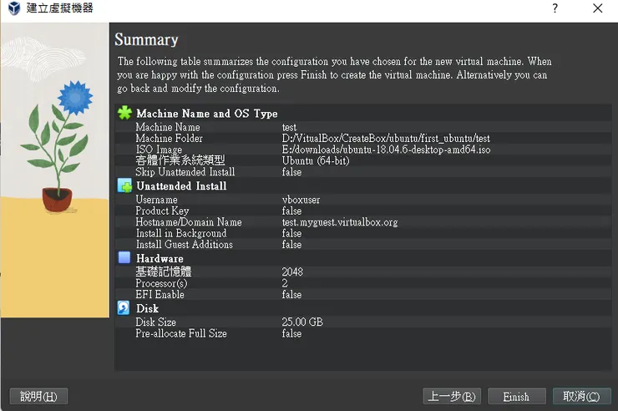618x411 pixels.
Task: Click the Processor(s) label
Action: (161, 283)
